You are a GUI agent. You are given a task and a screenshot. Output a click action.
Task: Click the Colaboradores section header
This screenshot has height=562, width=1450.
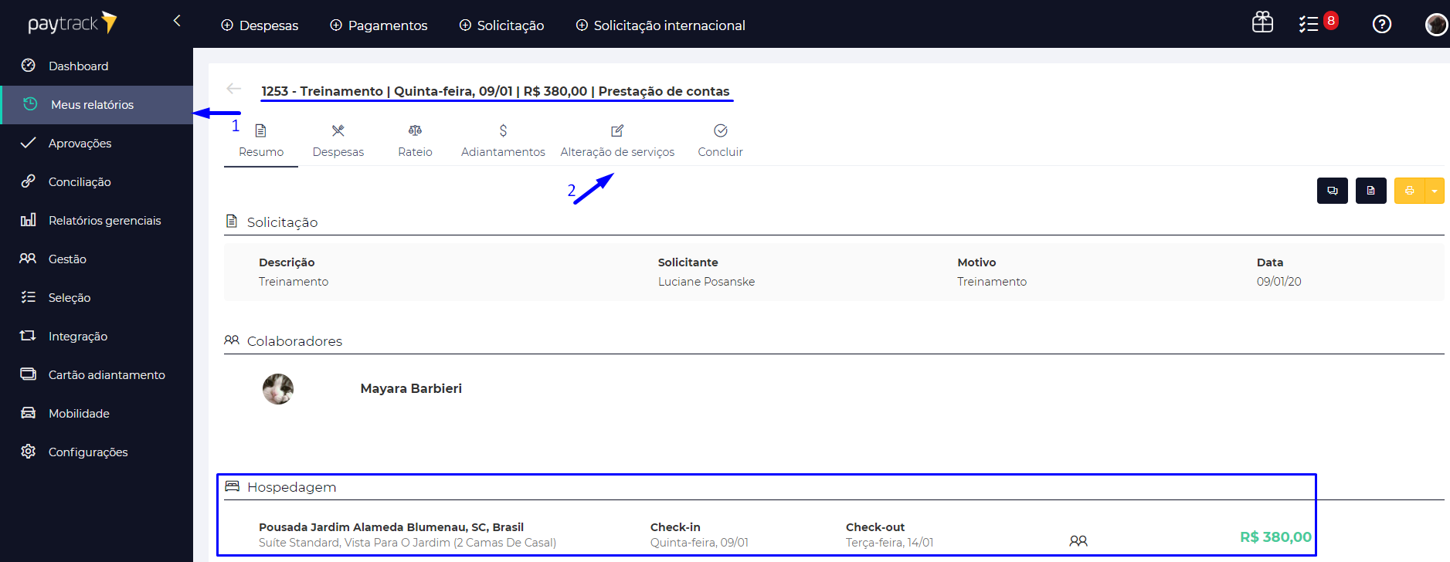coord(284,341)
